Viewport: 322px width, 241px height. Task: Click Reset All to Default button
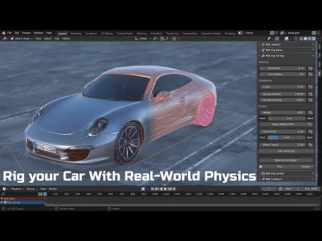(x=286, y=160)
